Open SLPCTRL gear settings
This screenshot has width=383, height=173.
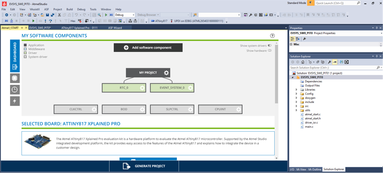tap(190, 109)
